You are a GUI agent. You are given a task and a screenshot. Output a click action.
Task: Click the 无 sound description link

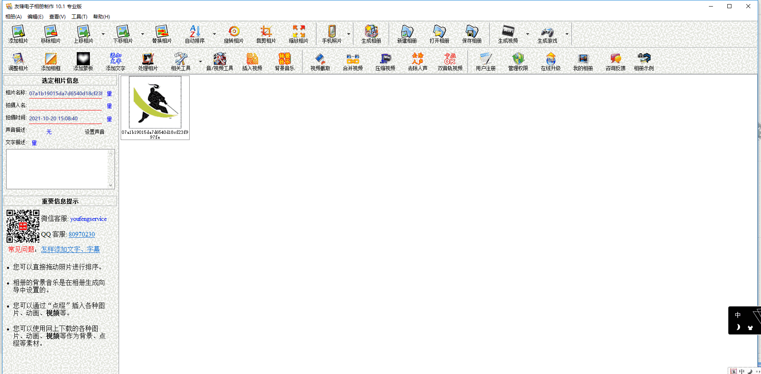(49, 132)
